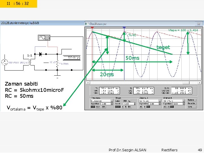The width and height of the screenshot is (204, 153).
Task: Adjust the Trigger Level stepper
Action: pyautogui.click(x=135, y=104)
